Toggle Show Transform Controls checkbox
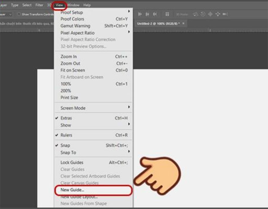This screenshot has height=209, width=268. point(19,13)
